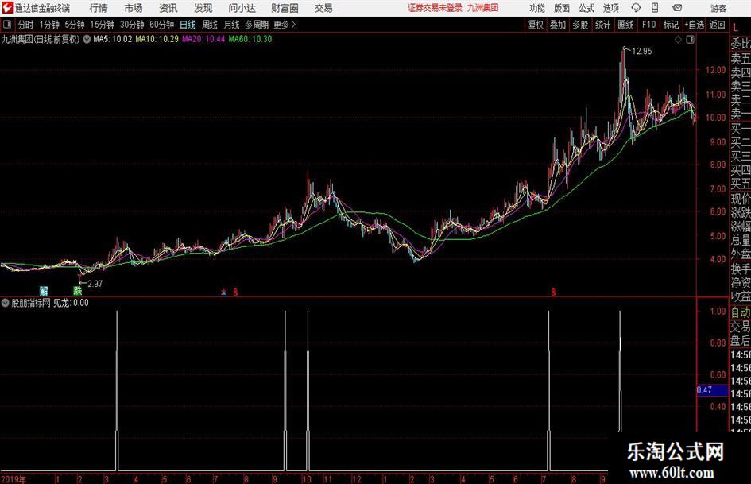Select the 5分钟 period tab
Screen dimensions: 751x484
pos(75,25)
